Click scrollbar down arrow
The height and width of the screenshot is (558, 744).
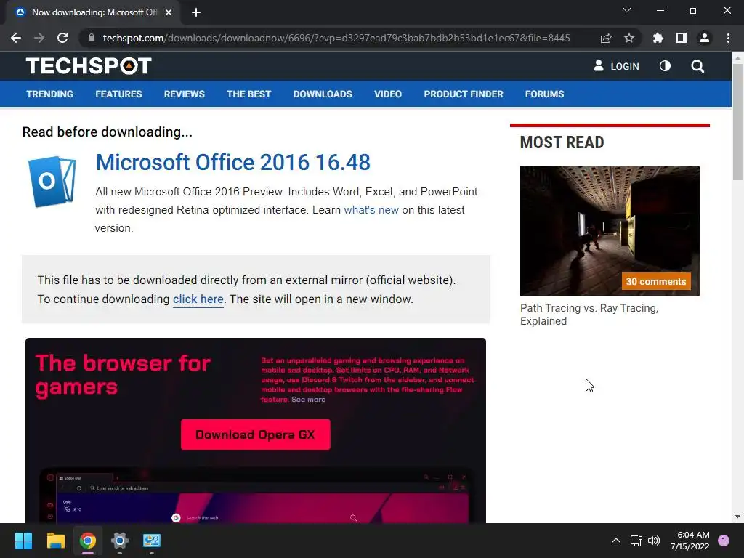click(x=737, y=517)
